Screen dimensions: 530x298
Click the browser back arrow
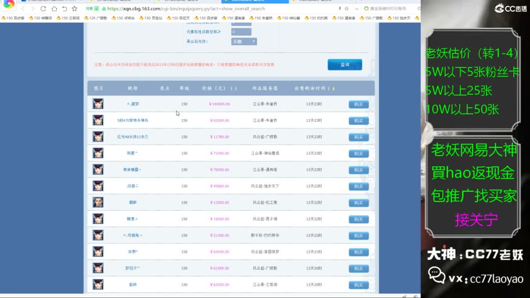point(22,9)
